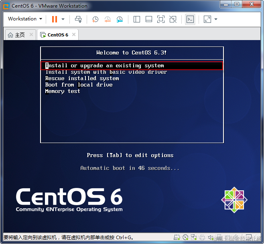This screenshot has width=264, height=244.
Task: Pause the virtual machine with the orange button
Action: click(x=55, y=19)
